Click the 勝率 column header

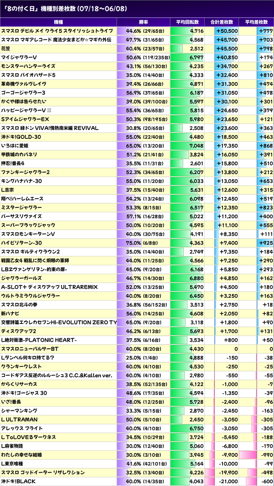144,22
